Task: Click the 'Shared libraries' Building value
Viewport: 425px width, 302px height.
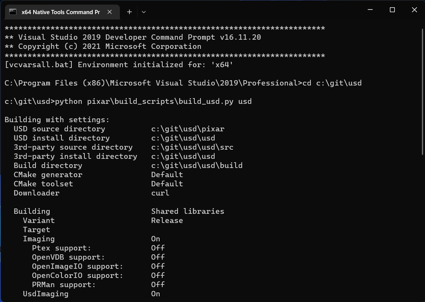Action: [x=187, y=212]
